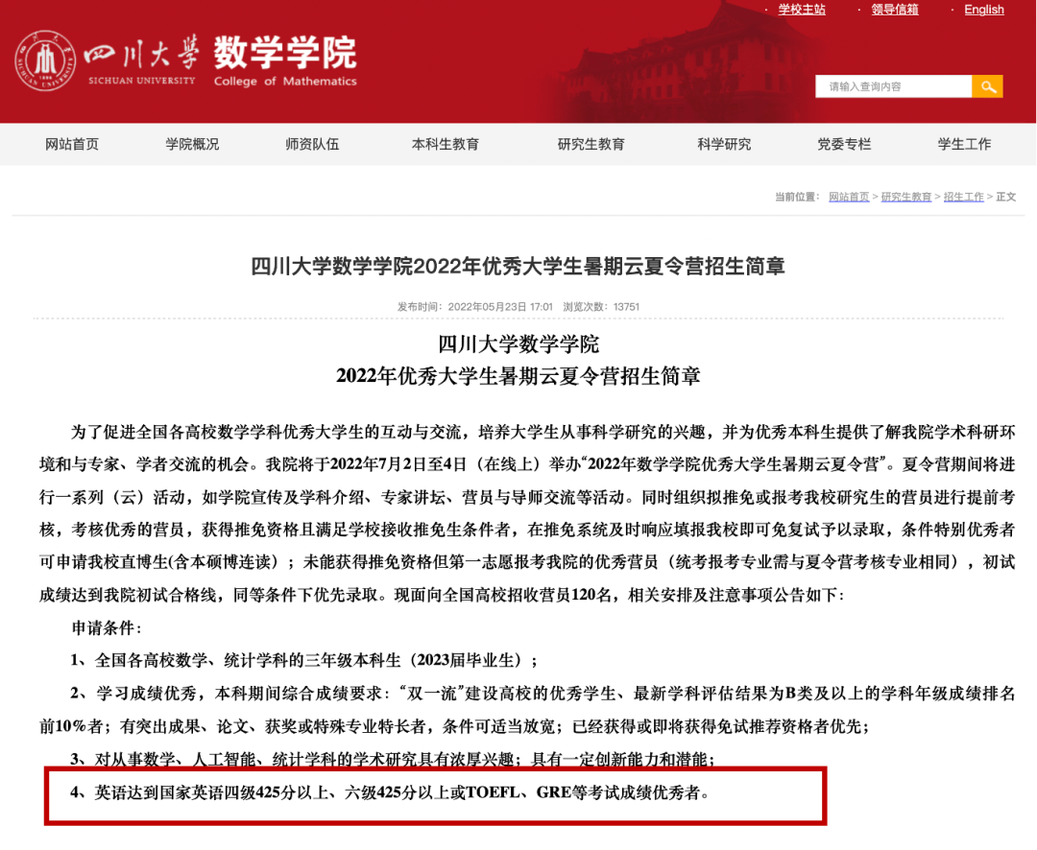Click the 正文 breadcrumb text
The image size is (1037, 850).
coord(1006,197)
